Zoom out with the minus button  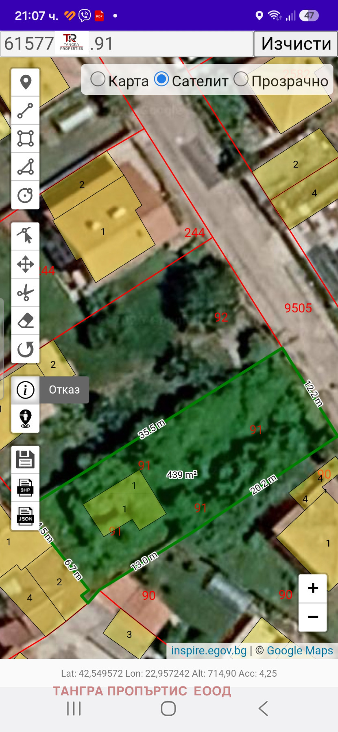point(313,617)
